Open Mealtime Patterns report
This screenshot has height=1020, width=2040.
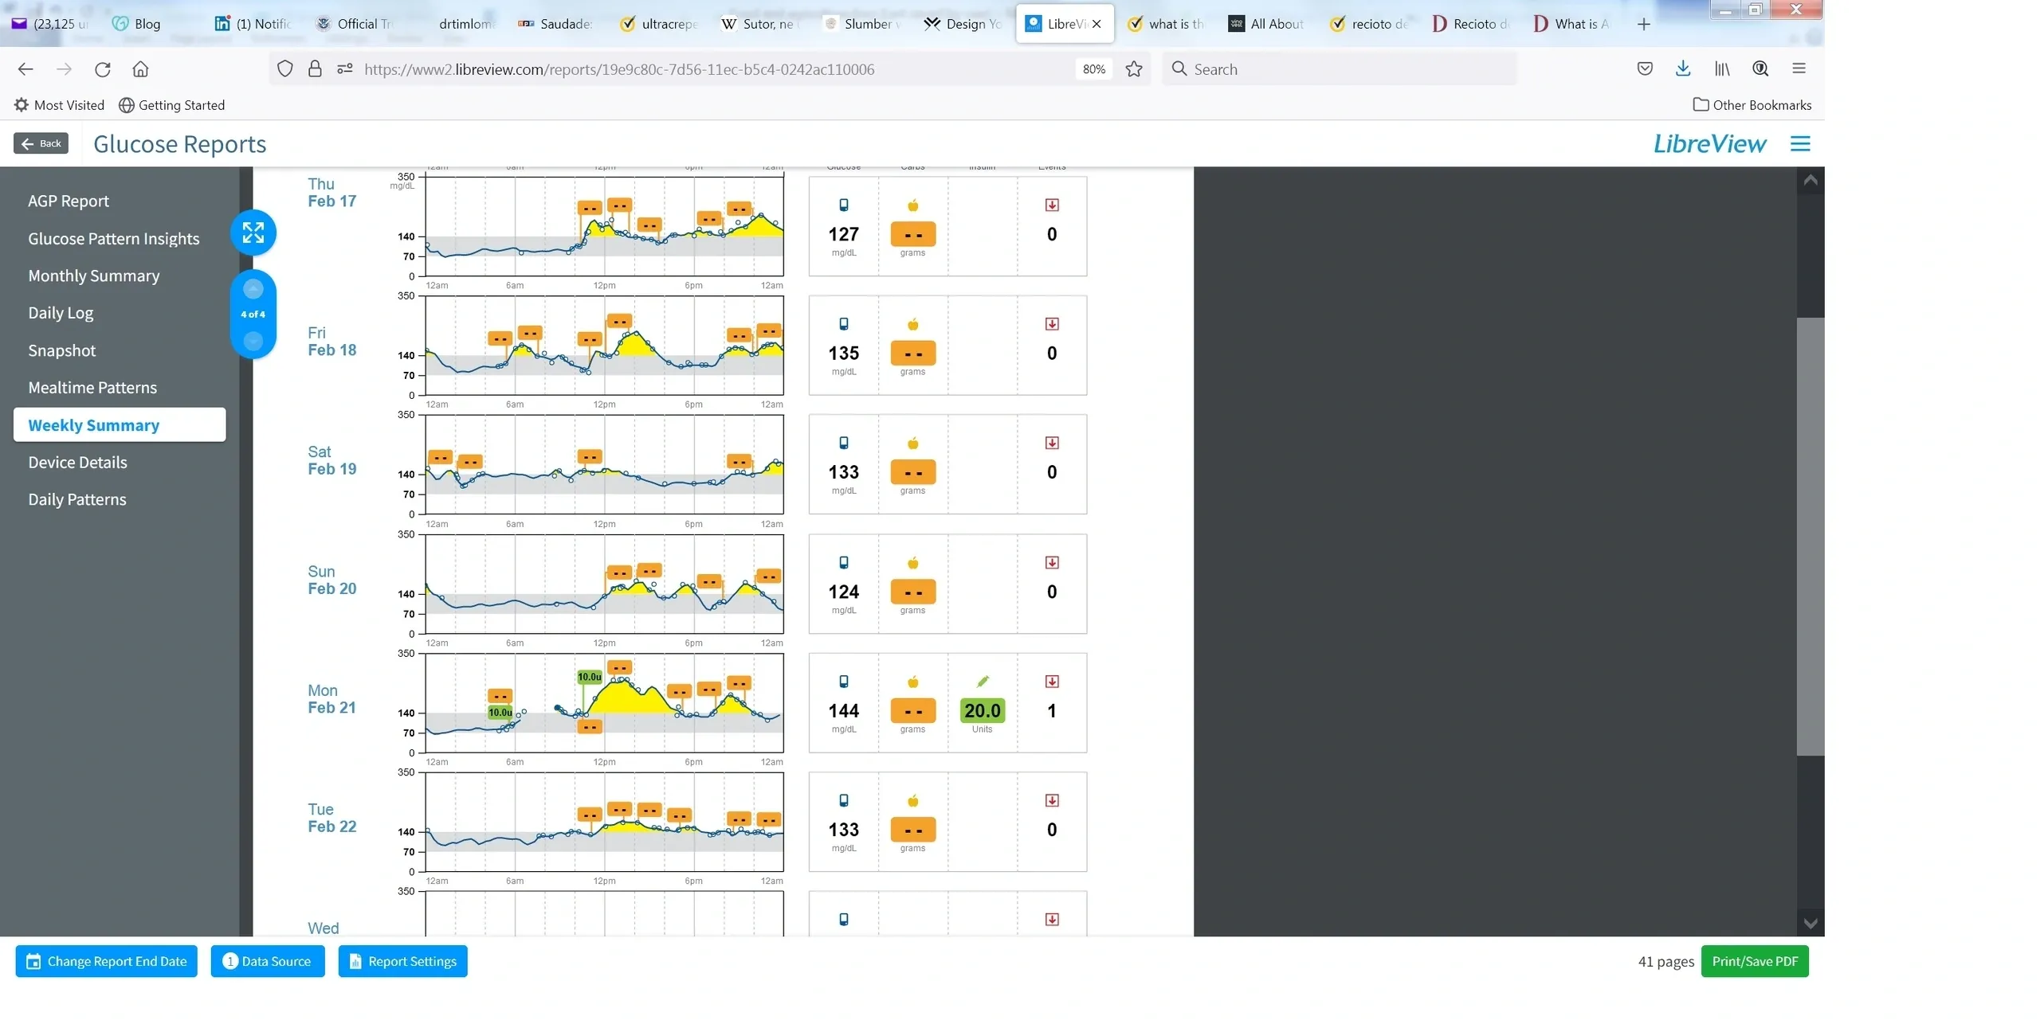(x=92, y=388)
